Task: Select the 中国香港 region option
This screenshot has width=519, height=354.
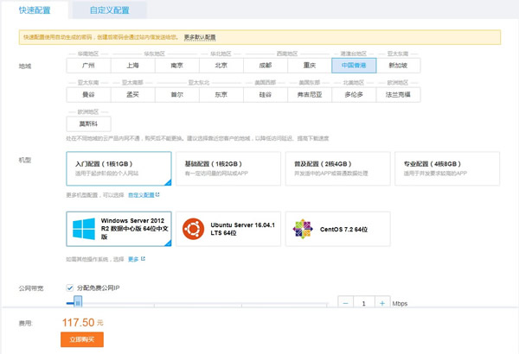Action: click(352, 65)
